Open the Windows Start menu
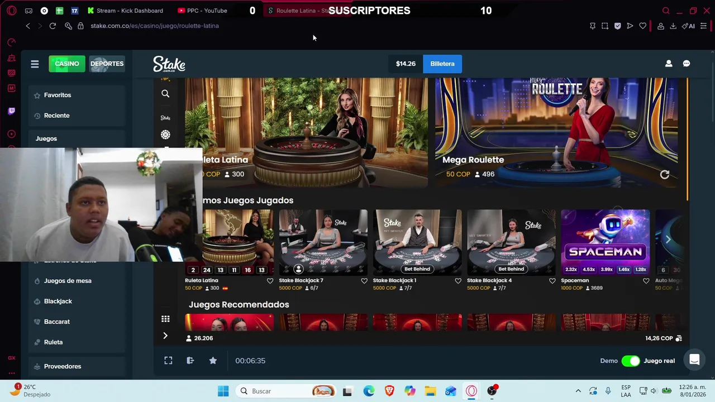The image size is (715, 402). pos(223,391)
